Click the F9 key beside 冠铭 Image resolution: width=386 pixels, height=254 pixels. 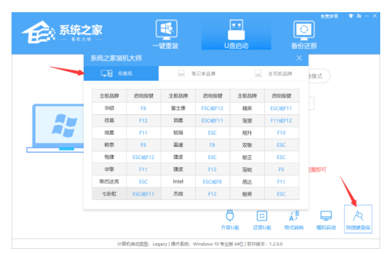click(x=281, y=169)
